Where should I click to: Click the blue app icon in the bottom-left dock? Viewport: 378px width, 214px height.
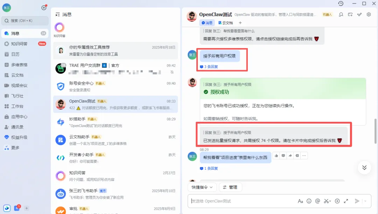7,208
